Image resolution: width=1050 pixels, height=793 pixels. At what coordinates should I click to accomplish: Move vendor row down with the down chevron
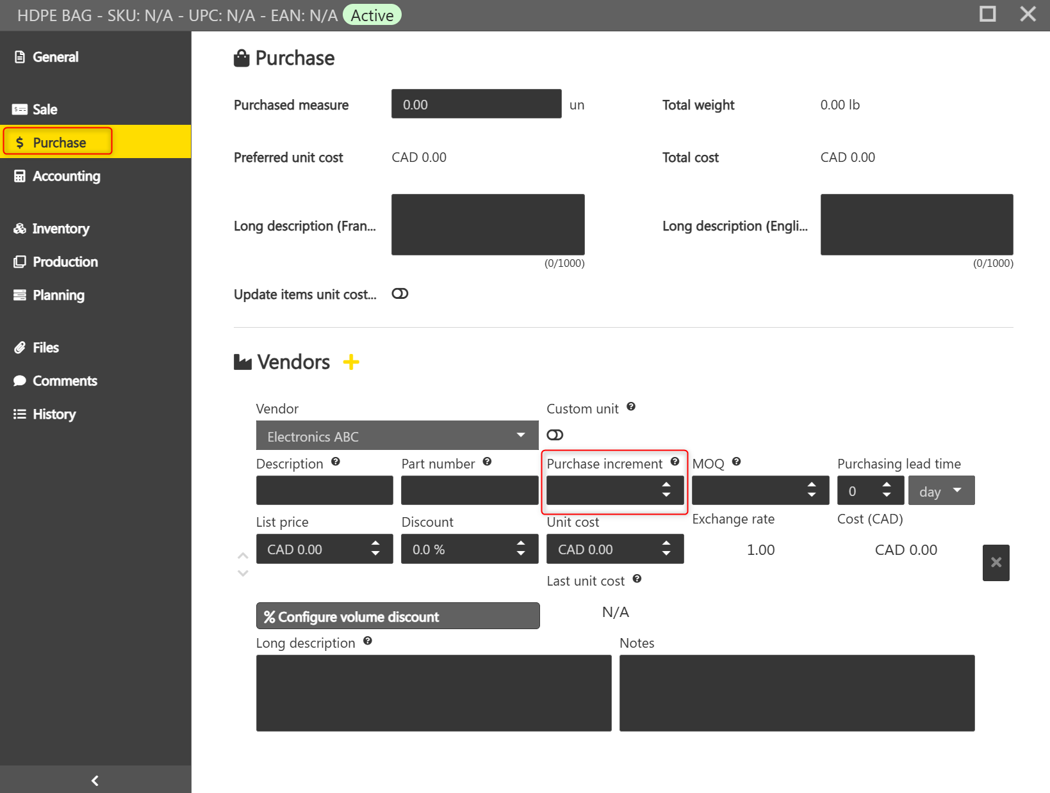coord(243,573)
